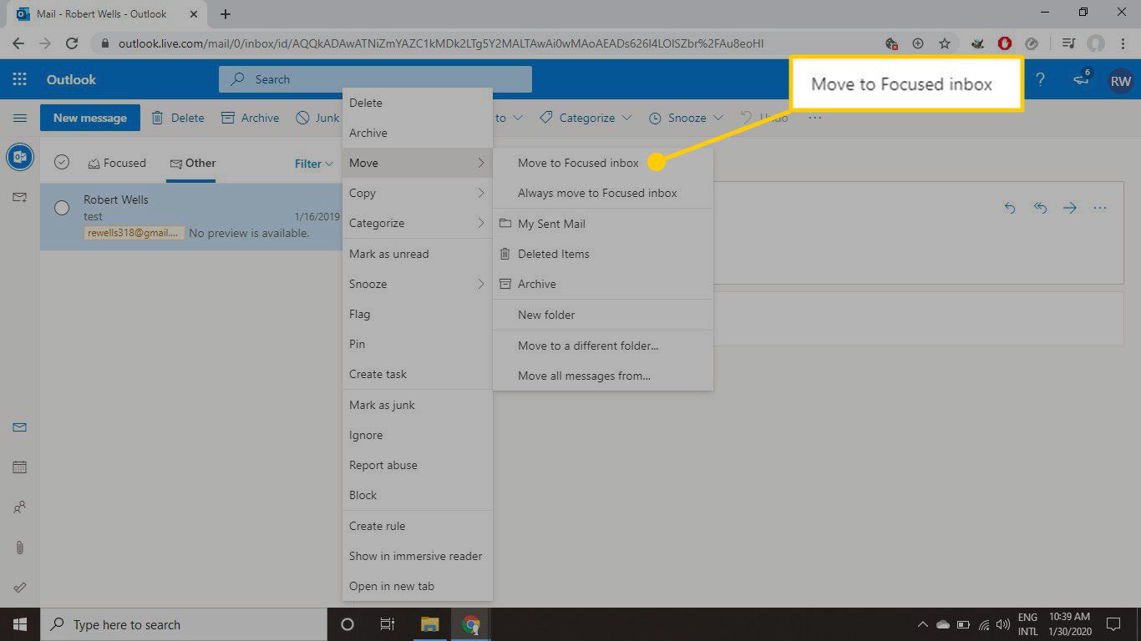Open the Outlook app launcher grid

coord(19,80)
